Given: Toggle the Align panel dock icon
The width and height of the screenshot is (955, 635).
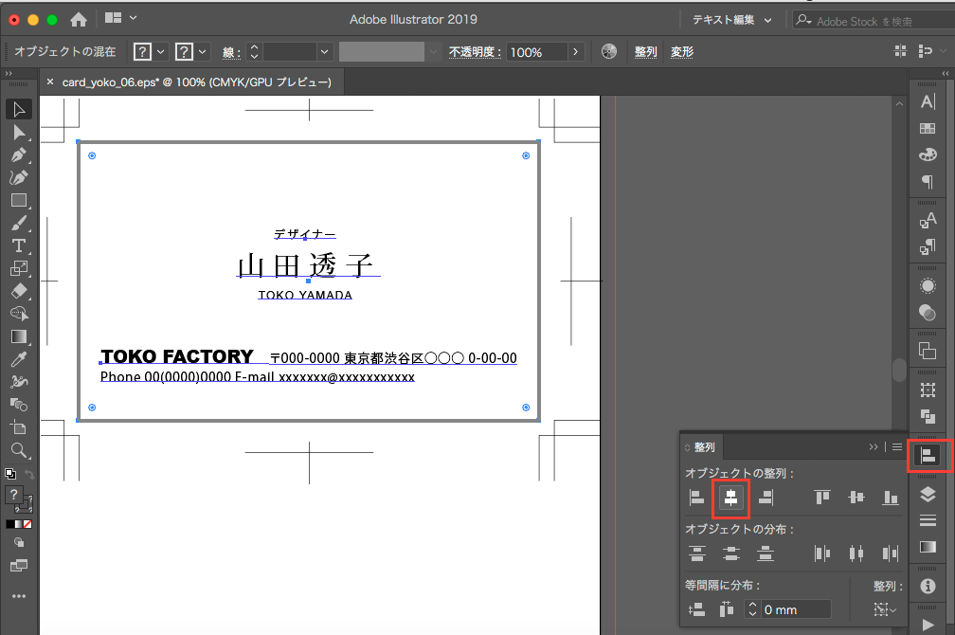Looking at the screenshot, I should coord(928,455).
